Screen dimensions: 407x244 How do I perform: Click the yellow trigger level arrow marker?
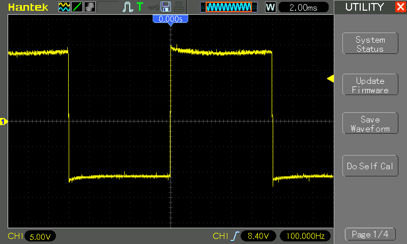330,78
